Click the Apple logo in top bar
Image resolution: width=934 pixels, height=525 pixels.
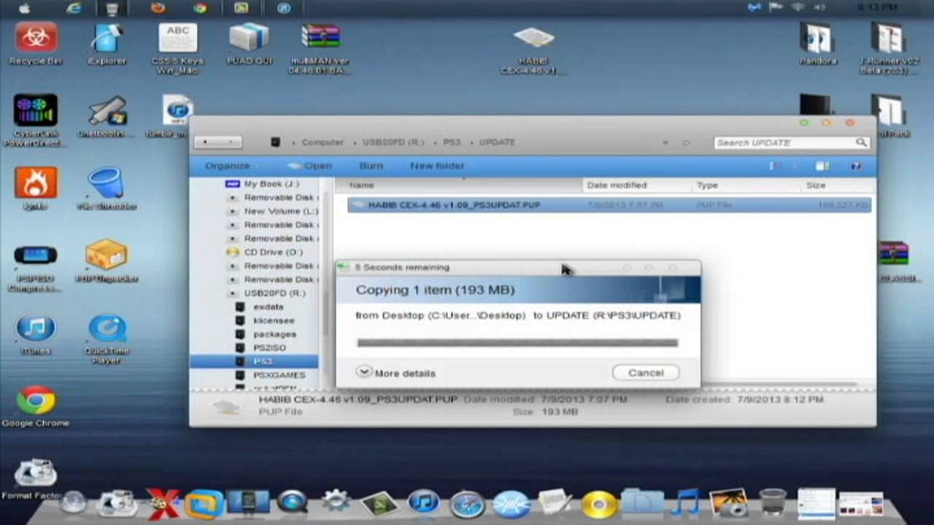tap(25, 8)
